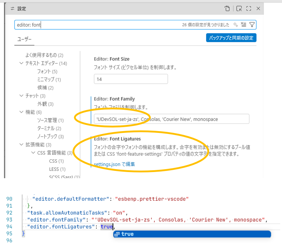Click the split editor icon in title bar
The image size is (282, 247).
(239, 8)
